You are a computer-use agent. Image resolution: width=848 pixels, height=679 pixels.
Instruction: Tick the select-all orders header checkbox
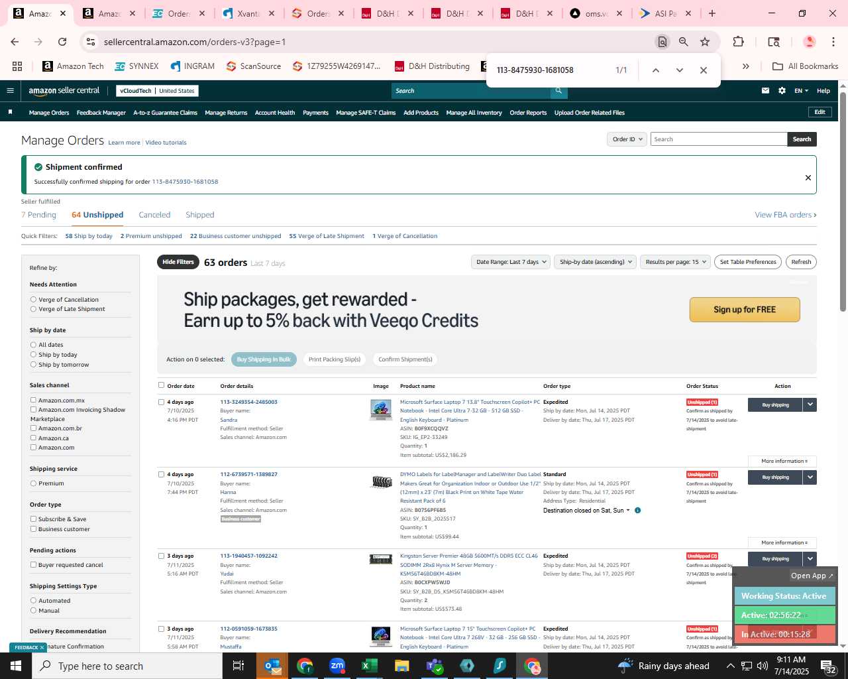tap(161, 385)
